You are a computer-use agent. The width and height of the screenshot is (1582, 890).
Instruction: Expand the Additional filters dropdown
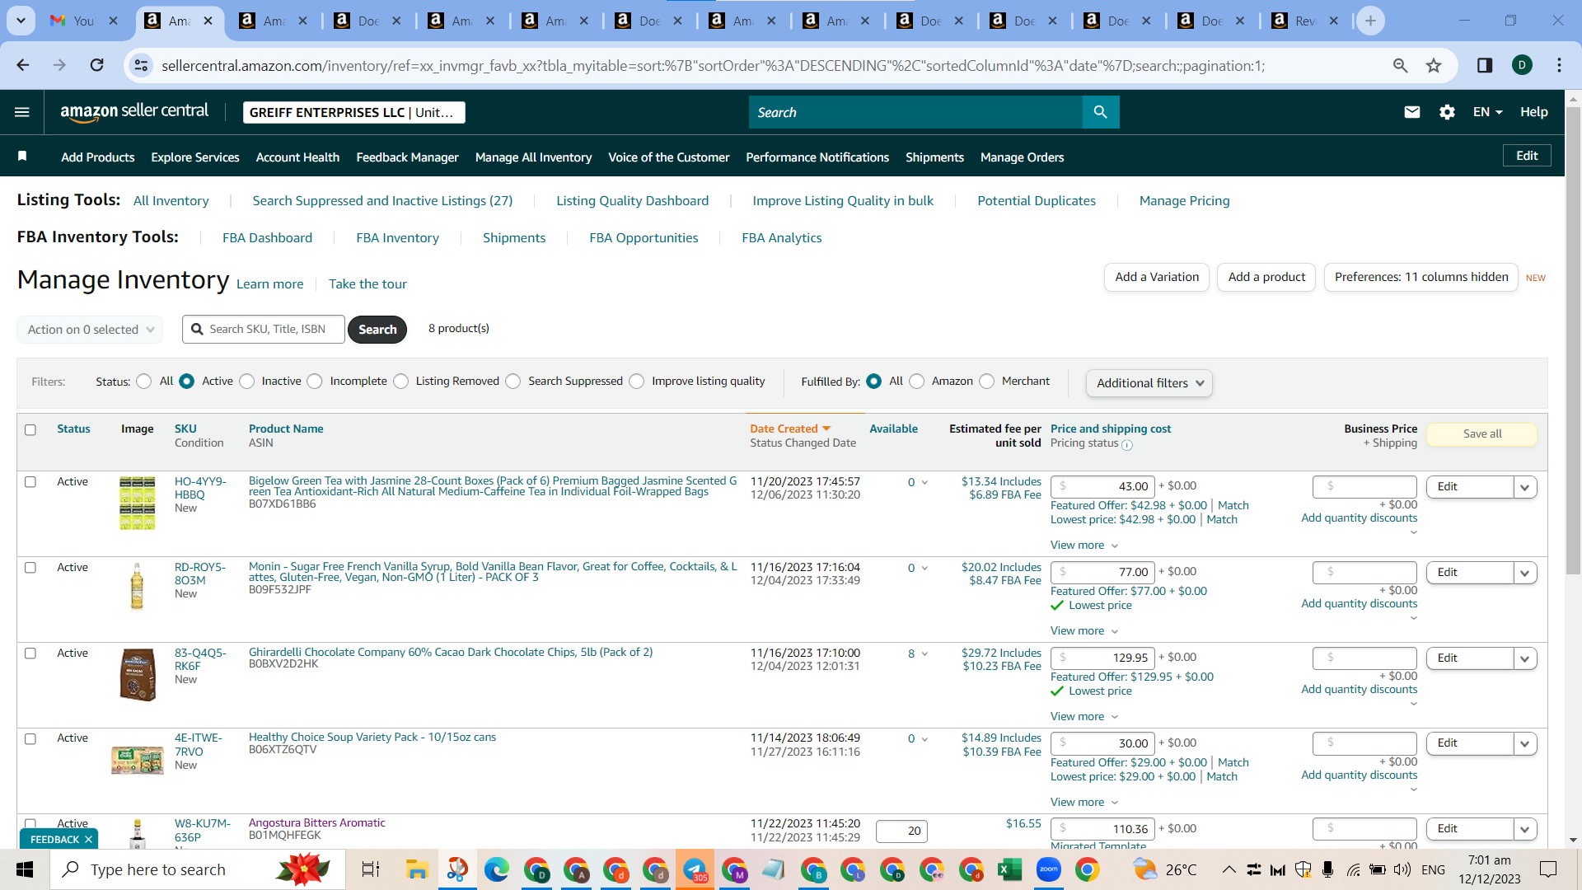[1149, 383]
